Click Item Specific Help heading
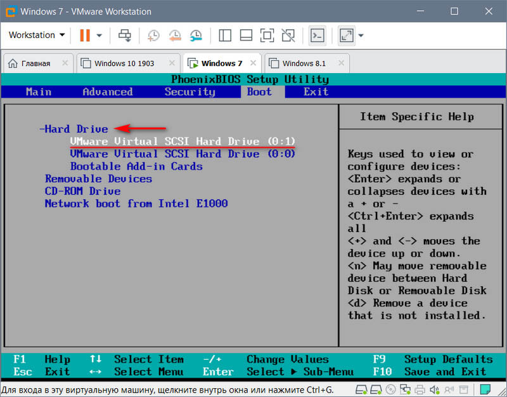The image size is (507, 397). tap(417, 117)
